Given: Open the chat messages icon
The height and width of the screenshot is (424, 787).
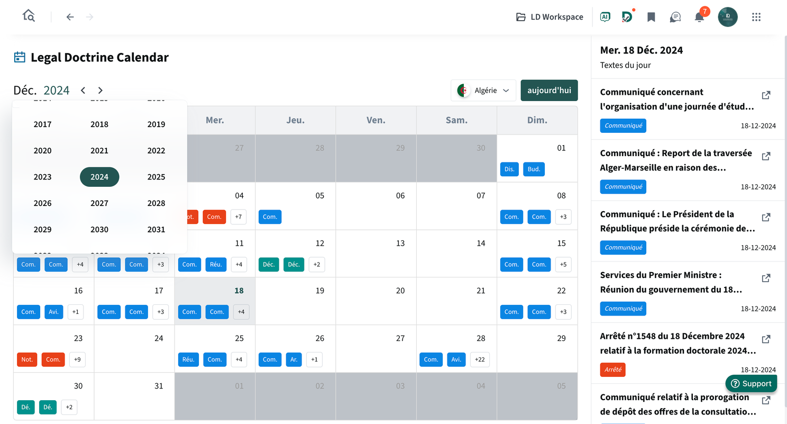Looking at the screenshot, I should tap(675, 17).
